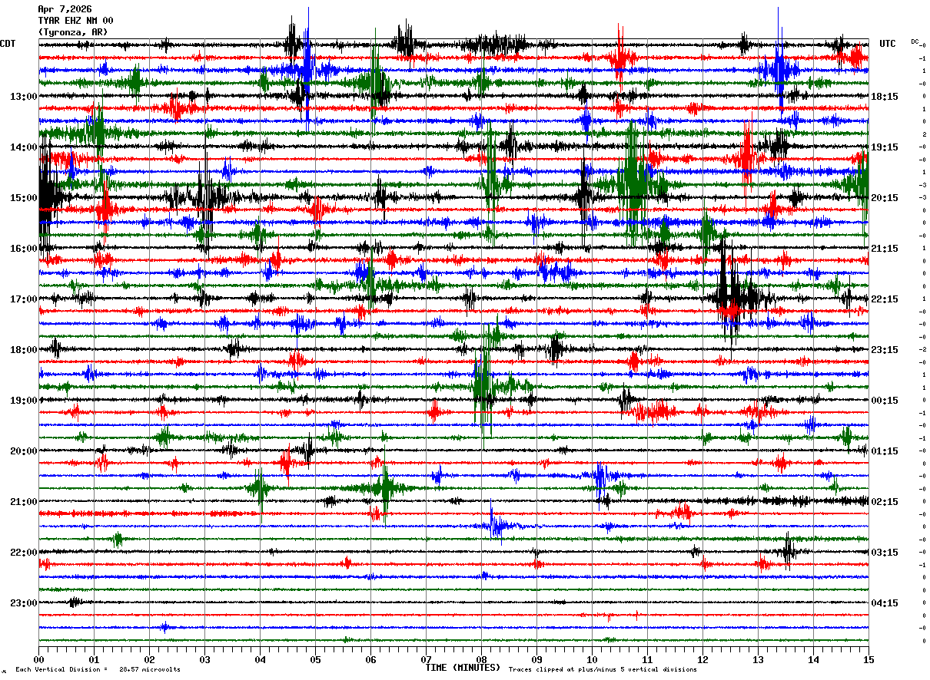Click the 22:15 UTC time label
Image resolution: width=930 pixels, height=680 pixels.
point(885,299)
